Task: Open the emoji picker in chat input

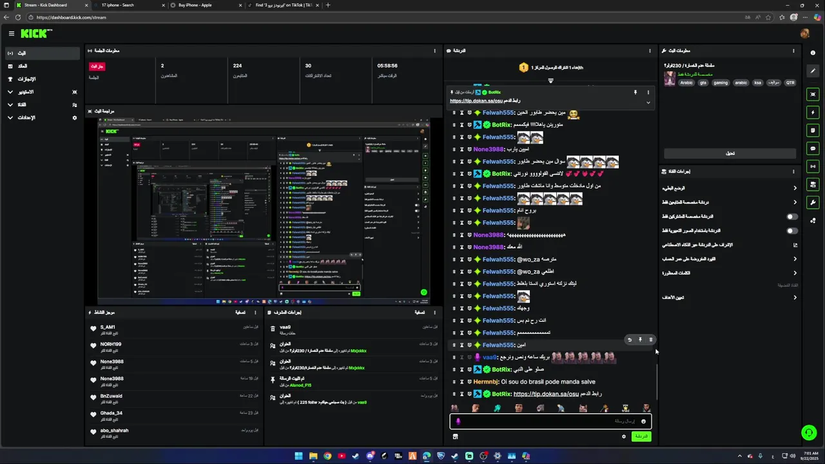Action: 643,421
